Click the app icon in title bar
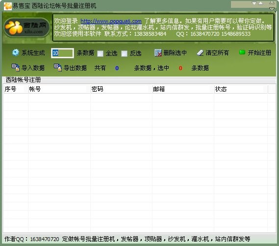Screen dimensions: 279x246 pos(8,6)
